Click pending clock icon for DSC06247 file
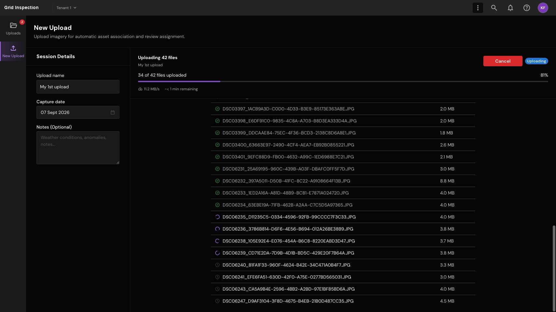 click(x=217, y=301)
